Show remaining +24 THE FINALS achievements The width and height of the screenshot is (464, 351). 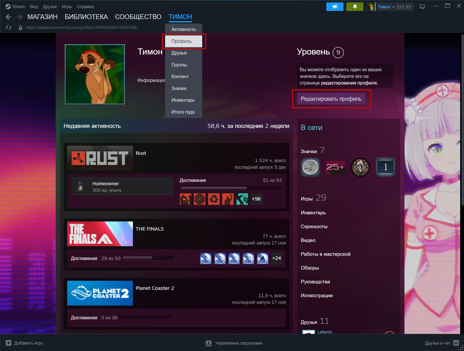276,258
